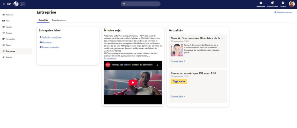Go to Accueil in sidebar
This screenshot has height=128, width=297.
[x=9, y=15]
